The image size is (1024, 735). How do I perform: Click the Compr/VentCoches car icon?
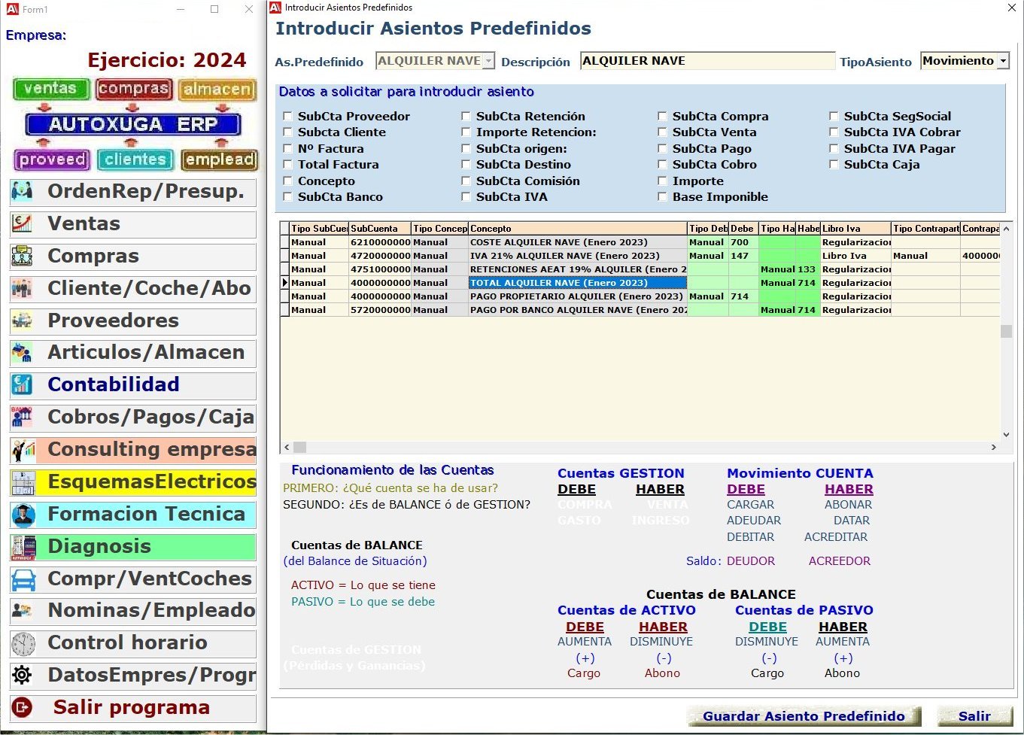[23, 579]
